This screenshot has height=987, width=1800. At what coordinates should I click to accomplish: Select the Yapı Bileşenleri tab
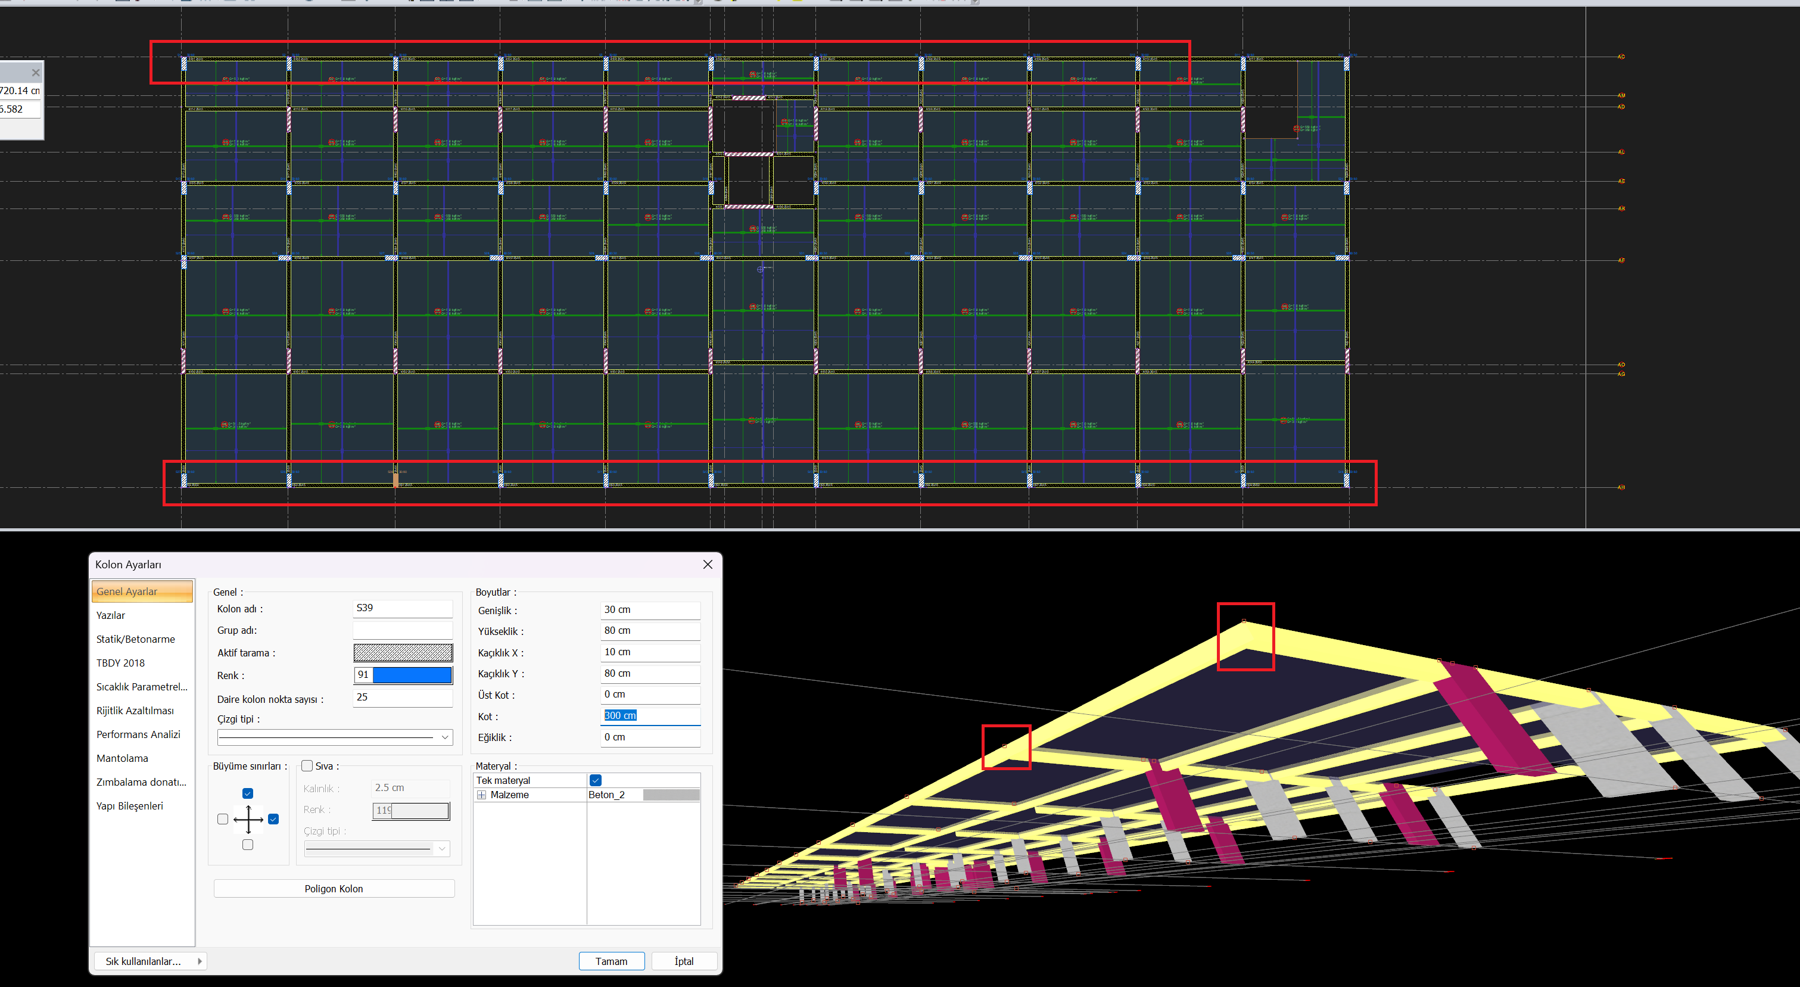(129, 805)
